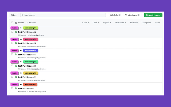The height and width of the screenshot is (107, 171).
Task: Check the box for Test Pull Request5
Action: point(12,43)
